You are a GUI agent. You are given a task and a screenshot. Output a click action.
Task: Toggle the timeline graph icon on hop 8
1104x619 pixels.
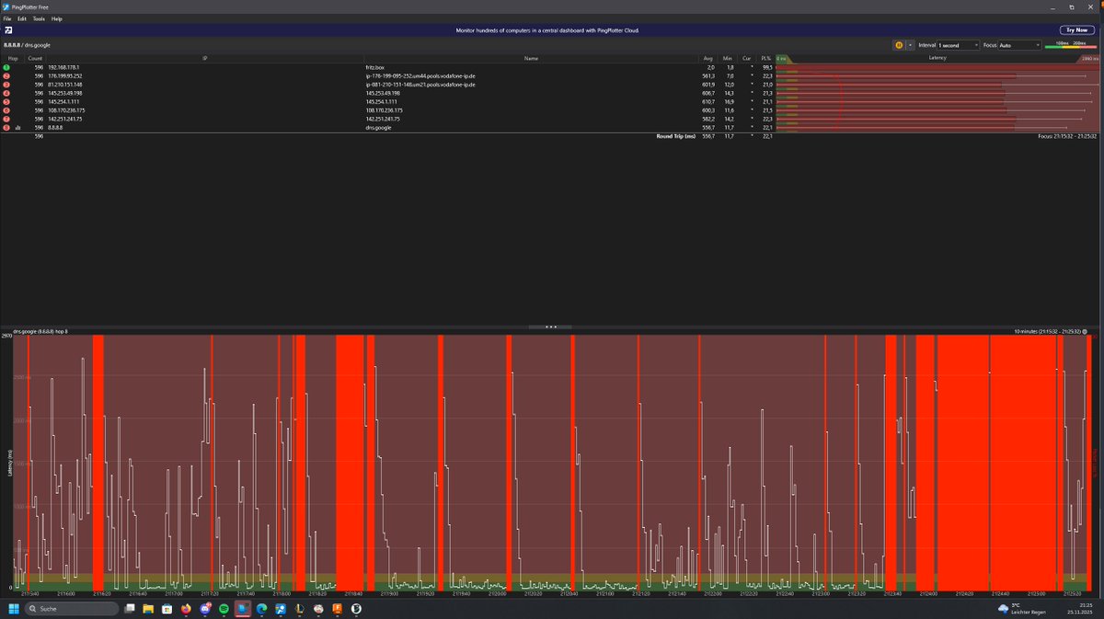tap(17, 128)
